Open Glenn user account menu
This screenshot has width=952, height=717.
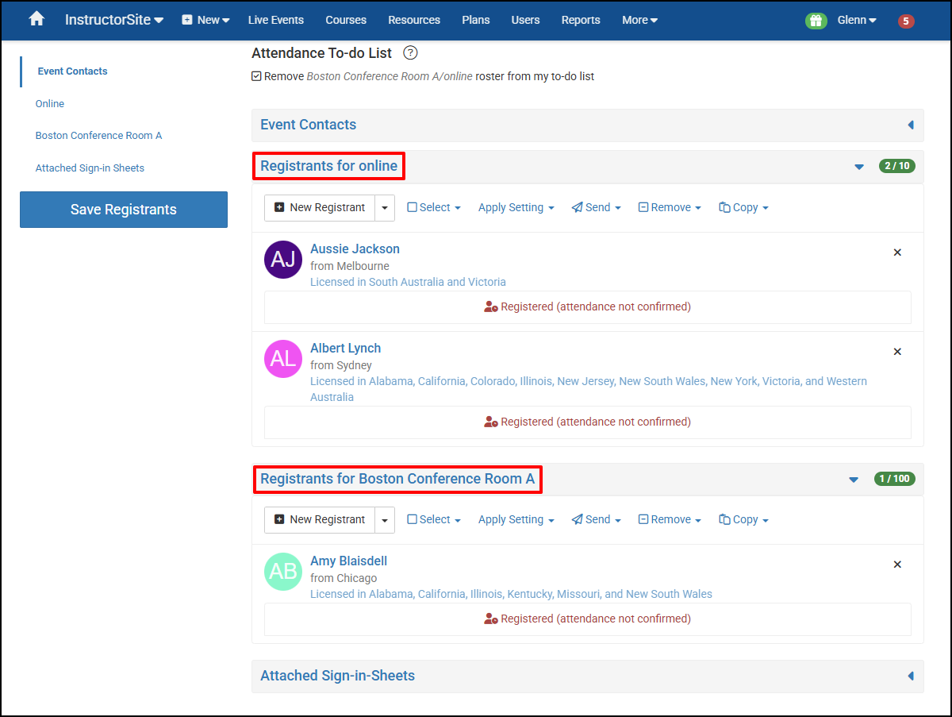point(857,20)
